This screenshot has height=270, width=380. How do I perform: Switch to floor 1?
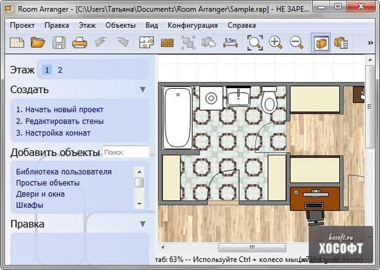[x=47, y=70]
